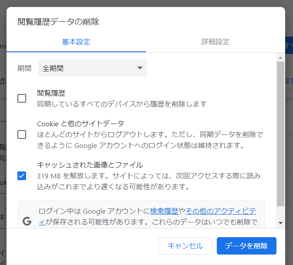The image size is (293, 265).
Task: Open the 詳細設定 tab
Action: click(x=215, y=42)
